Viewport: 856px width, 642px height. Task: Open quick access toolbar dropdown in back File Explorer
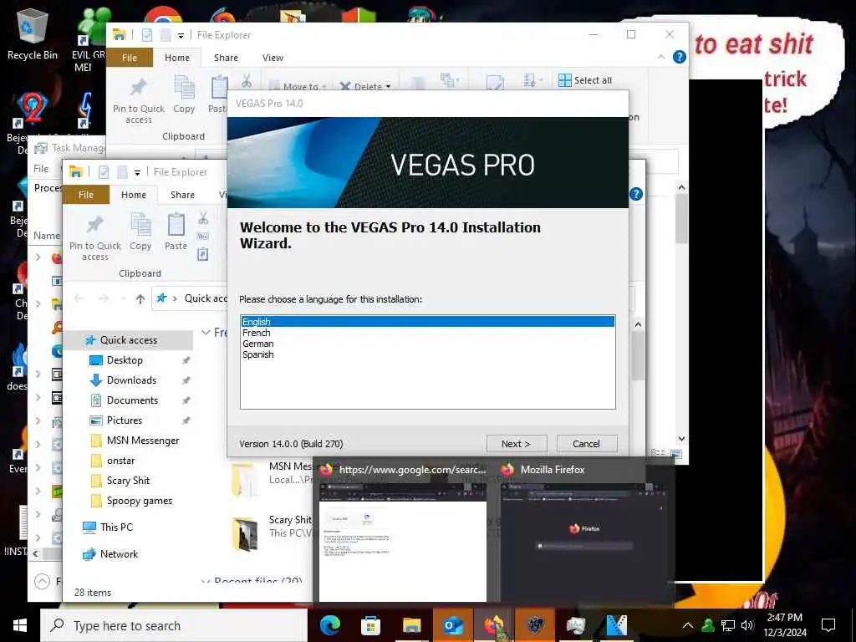pyautogui.click(x=181, y=35)
